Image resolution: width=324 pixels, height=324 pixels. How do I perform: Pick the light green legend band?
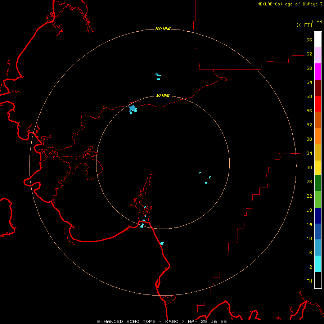pos(318,199)
